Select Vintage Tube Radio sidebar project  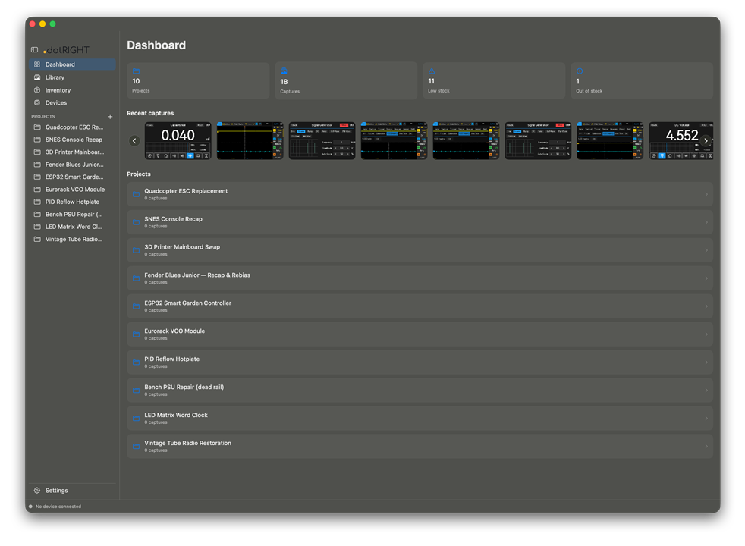pos(72,240)
